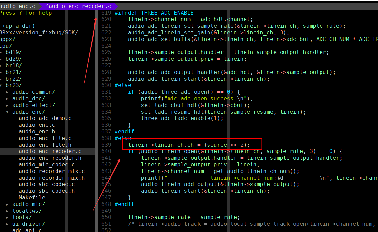Open audio_sbc_codec.c in the file tree
The width and height of the screenshot is (378, 232).
click(47, 184)
